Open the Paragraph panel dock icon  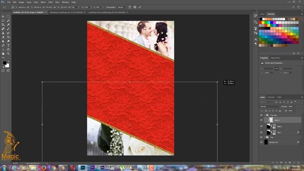(x=256, y=44)
